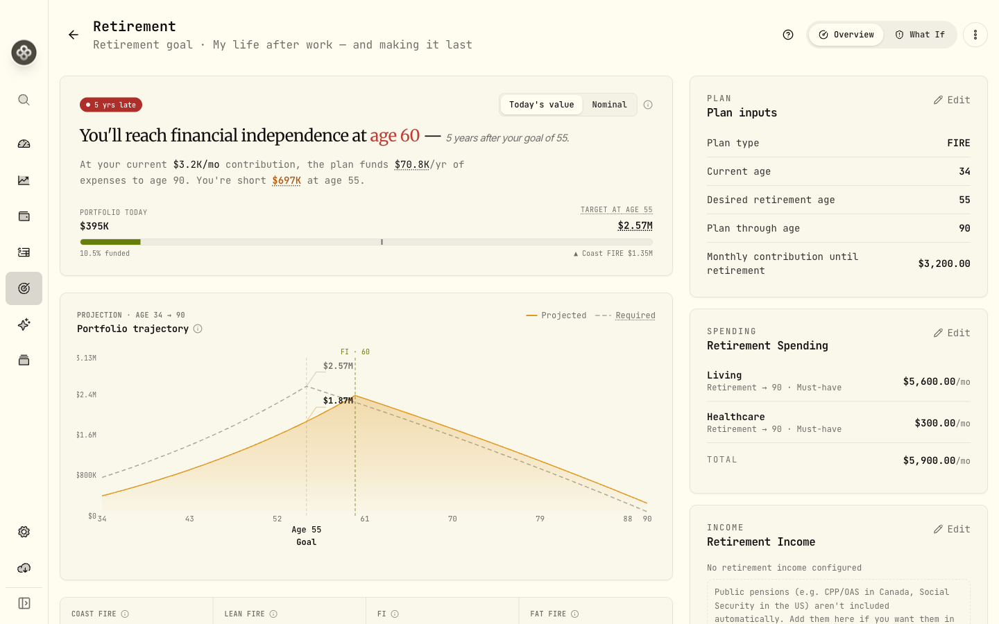
Task: Click the back arrow next to Retirement
Action: click(x=74, y=35)
